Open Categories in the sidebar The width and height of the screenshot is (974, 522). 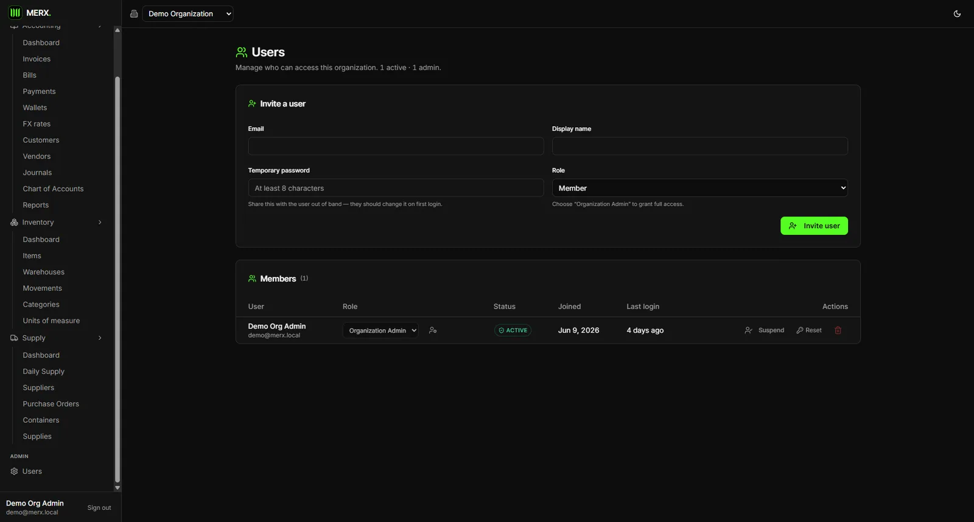pyautogui.click(x=41, y=305)
